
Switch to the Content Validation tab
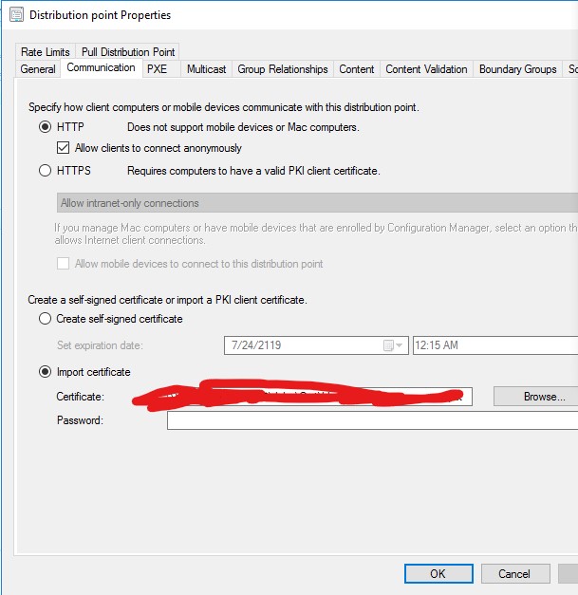pos(426,69)
